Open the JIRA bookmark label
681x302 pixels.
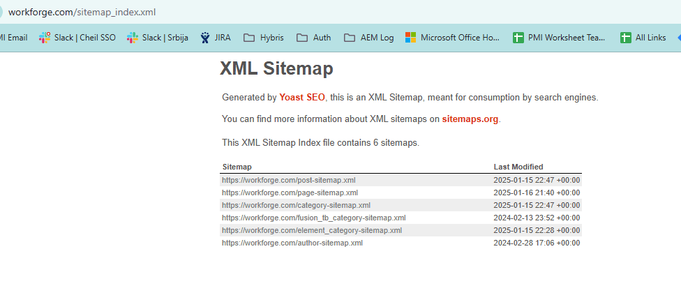[223, 38]
